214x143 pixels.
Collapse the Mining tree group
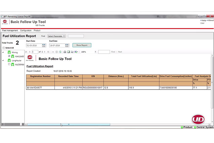pyautogui.click(x=3, y=52)
